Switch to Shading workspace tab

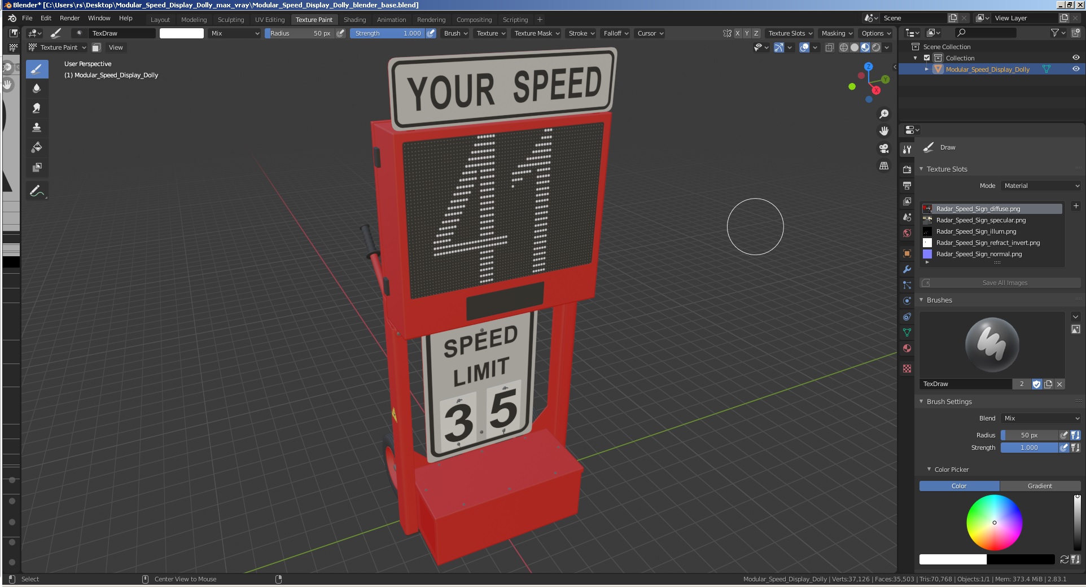pos(354,19)
